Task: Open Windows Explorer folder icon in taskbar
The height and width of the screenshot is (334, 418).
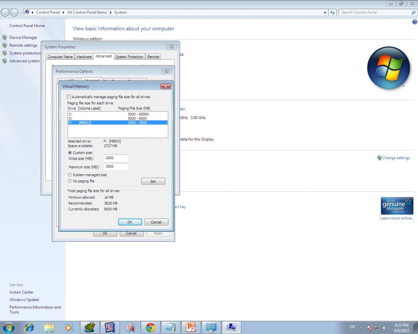Action: [x=49, y=327]
